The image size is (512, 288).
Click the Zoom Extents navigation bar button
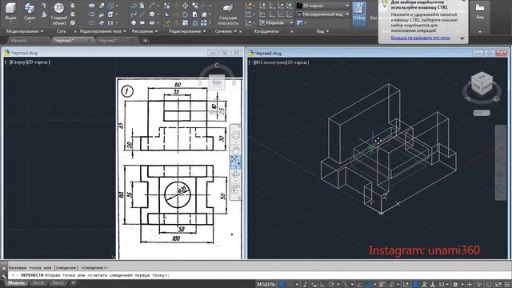235,160
